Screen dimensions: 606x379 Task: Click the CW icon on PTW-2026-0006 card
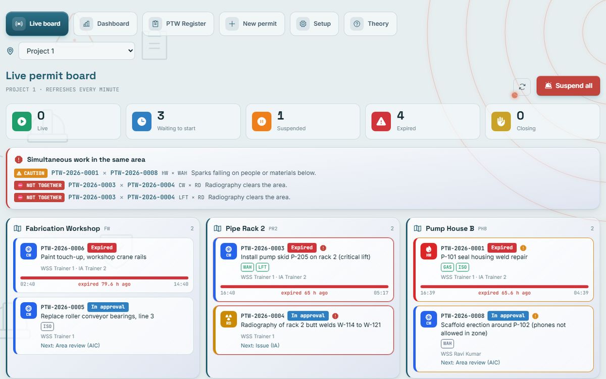29,252
